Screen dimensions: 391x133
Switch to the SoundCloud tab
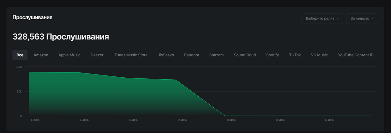coord(245,55)
